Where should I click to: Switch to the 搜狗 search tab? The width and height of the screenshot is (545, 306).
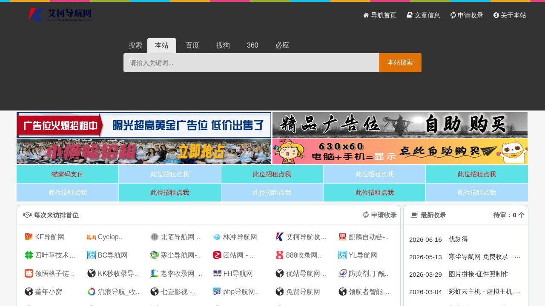click(x=223, y=45)
